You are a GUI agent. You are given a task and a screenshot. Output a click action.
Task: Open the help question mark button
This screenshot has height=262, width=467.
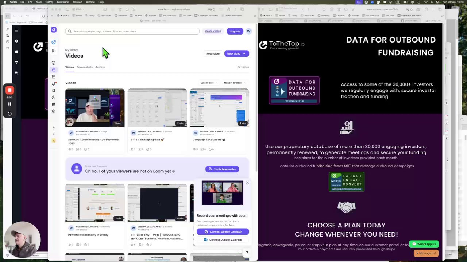(x=247, y=253)
